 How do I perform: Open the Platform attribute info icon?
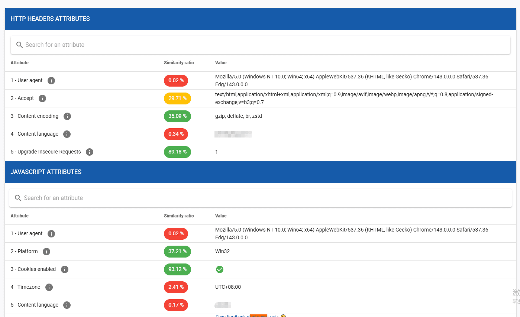pos(46,252)
